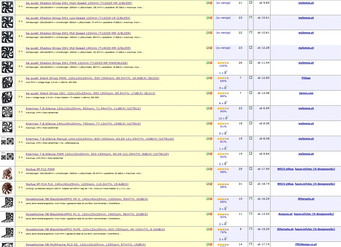Tick checkbox in Noctua NF-F12 PWM row
Screen dimensions: 341x247
click(x=251, y=169)
